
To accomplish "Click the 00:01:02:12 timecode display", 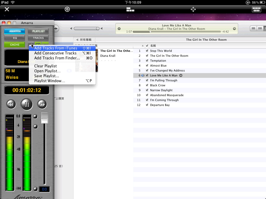I will pos(27,90).
